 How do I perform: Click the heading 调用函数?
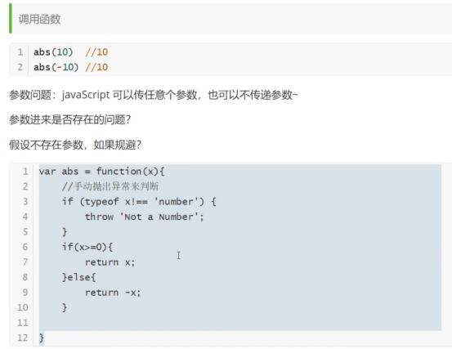[39, 20]
